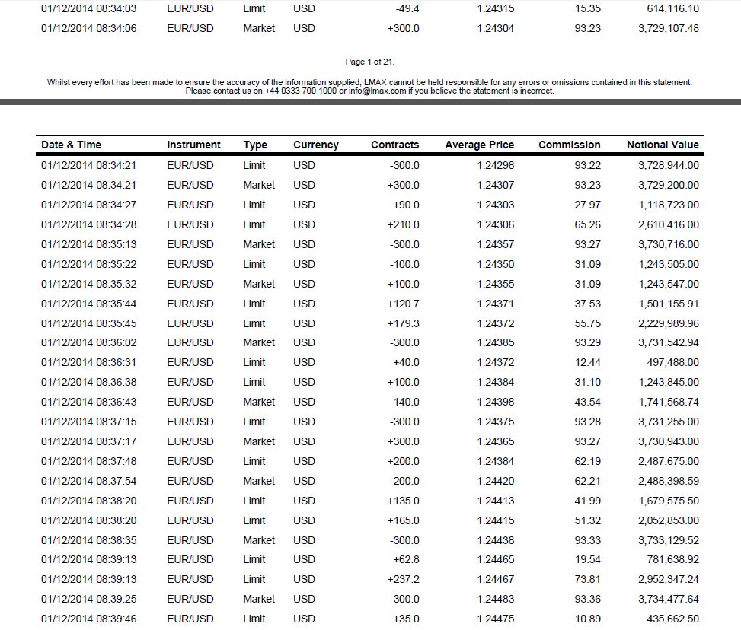The width and height of the screenshot is (741, 630).
Task: Select notional value 2,610,416.00
Action: 668,224
